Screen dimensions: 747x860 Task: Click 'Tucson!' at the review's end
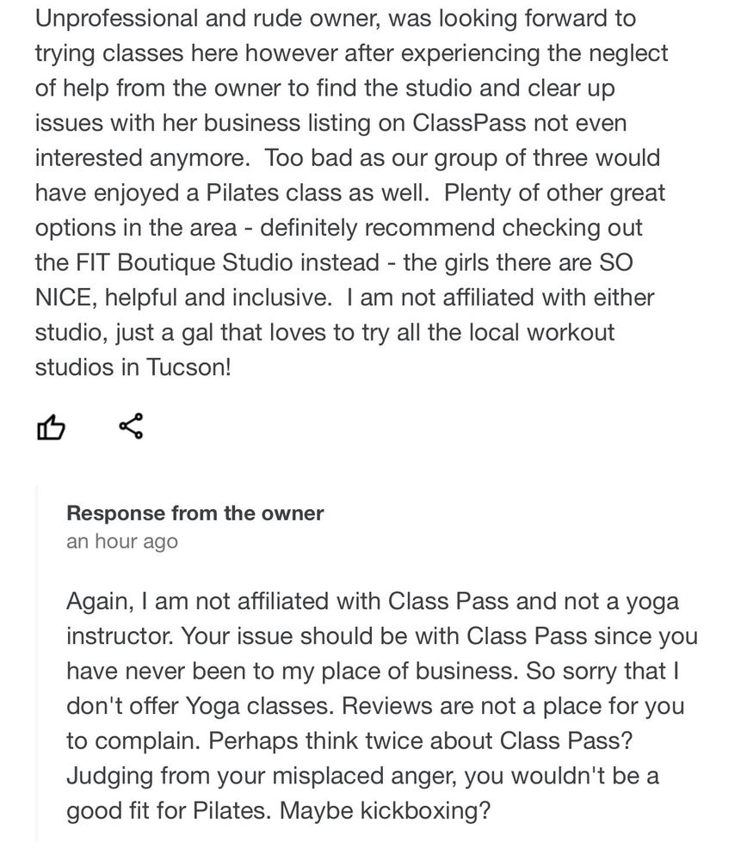click(188, 367)
